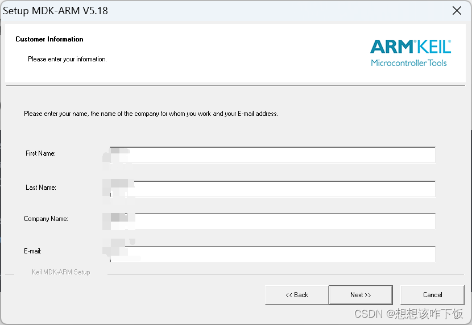Cancel the MDK-ARM setup
This screenshot has width=472, height=325.
[x=432, y=295]
